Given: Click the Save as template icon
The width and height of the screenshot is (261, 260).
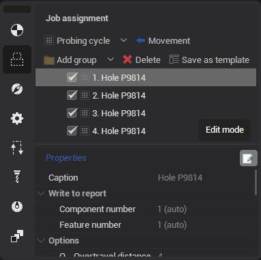Looking at the screenshot, I should pyautogui.click(x=174, y=60).
